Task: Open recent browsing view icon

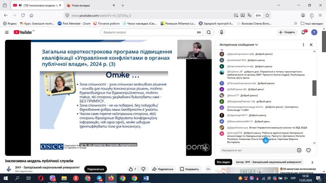Action: point(5,5)
